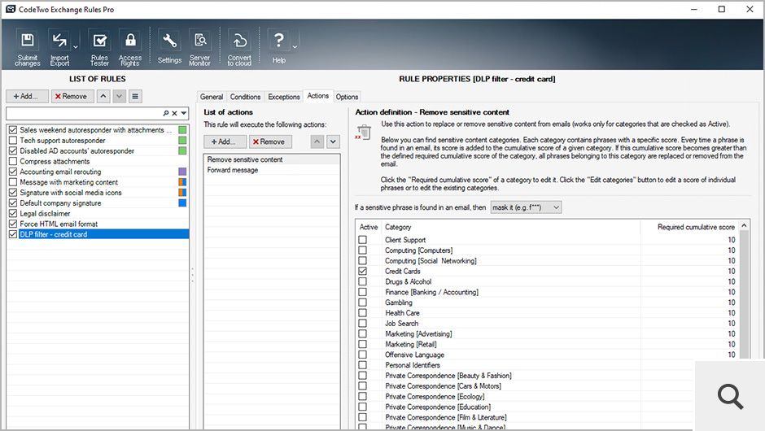
Task: Select the Actions tab
Action: 317,96
